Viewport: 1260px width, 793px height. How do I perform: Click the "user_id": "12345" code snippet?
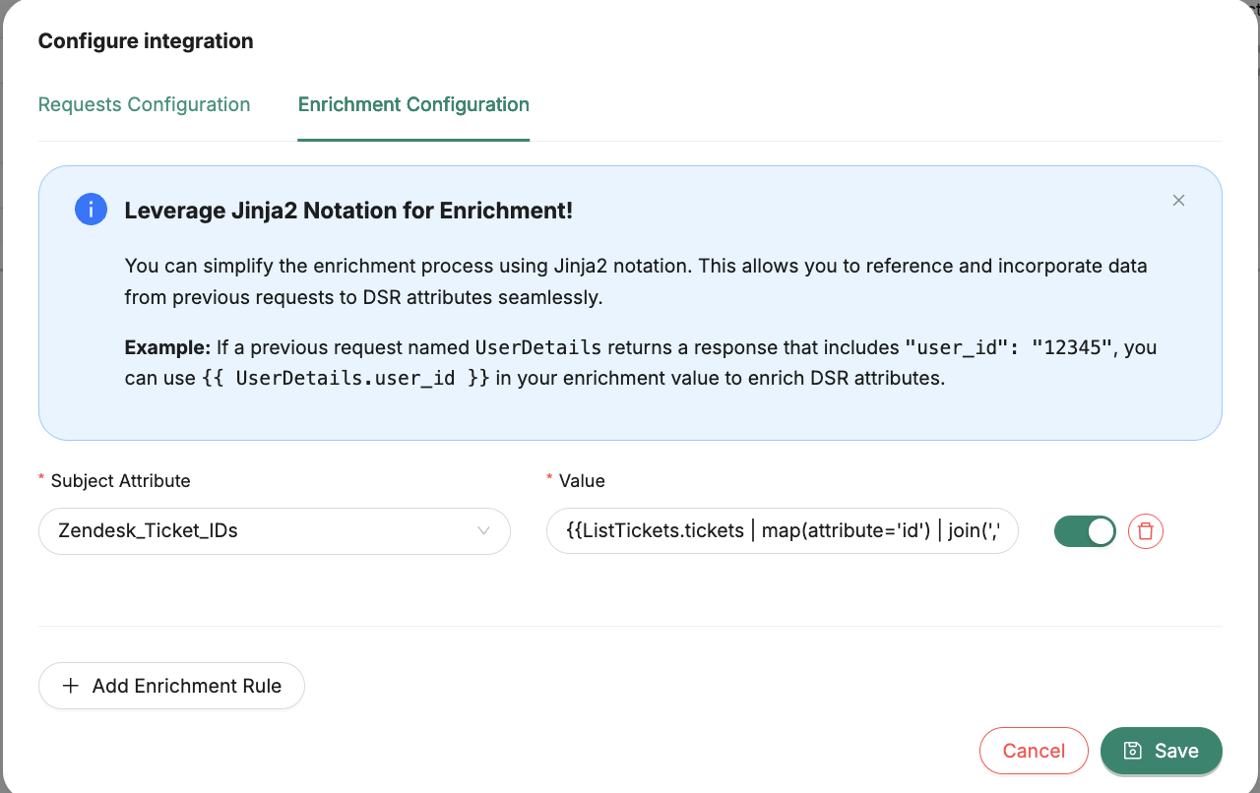coord(1009,348)
